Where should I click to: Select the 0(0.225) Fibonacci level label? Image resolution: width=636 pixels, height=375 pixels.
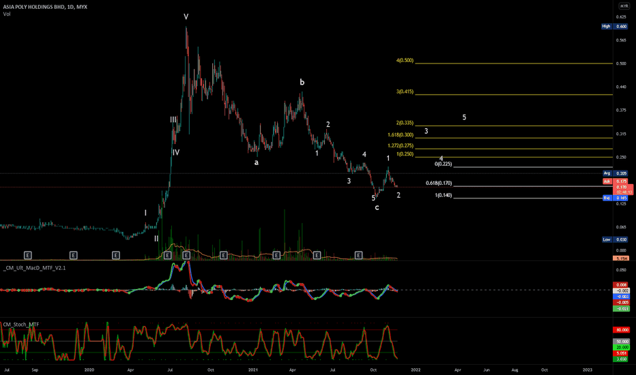coord(444,164)
